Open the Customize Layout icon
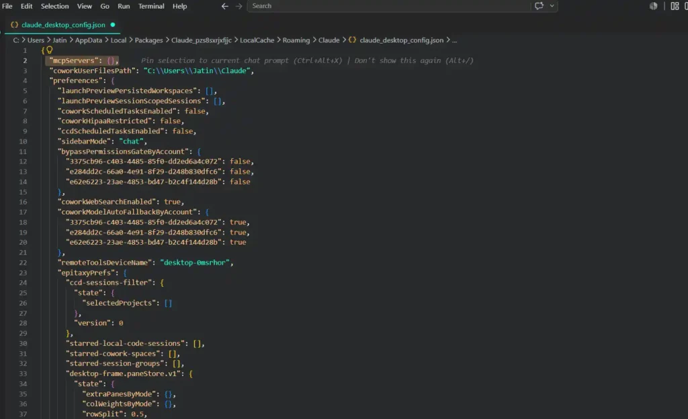The image size is (688, 419). click(x=675, y=5)
